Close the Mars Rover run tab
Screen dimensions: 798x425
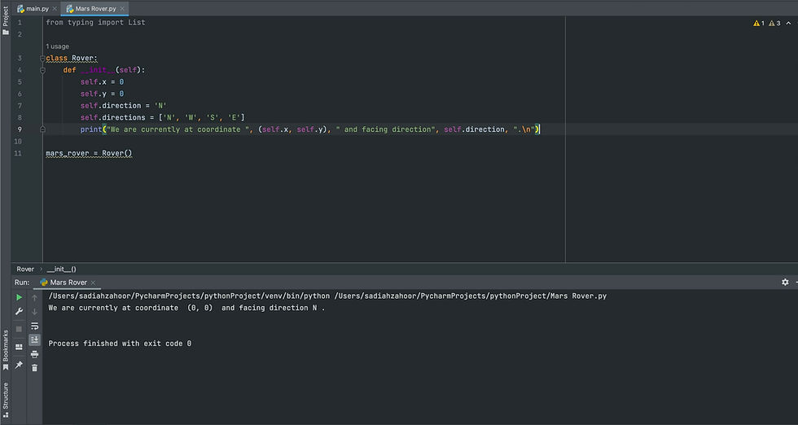[x=93, y=283]
